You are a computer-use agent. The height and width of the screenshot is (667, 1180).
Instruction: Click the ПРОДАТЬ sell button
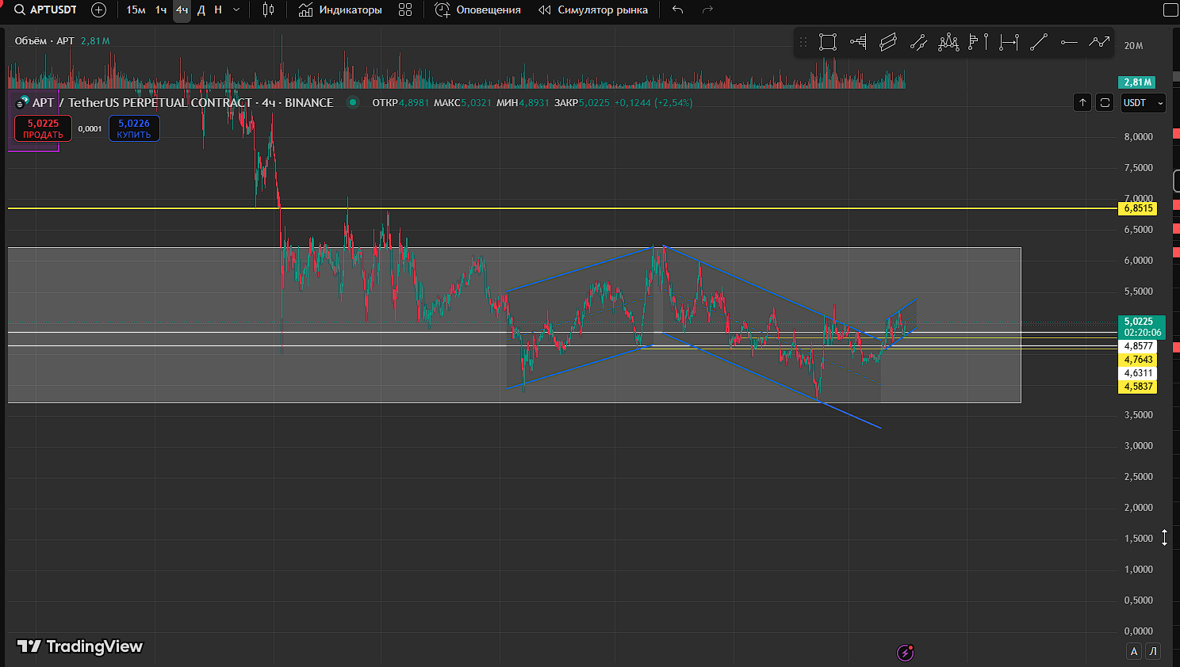[x=43, y=128]
